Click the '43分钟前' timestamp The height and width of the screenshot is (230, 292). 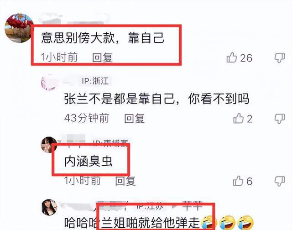coord(87,118)
